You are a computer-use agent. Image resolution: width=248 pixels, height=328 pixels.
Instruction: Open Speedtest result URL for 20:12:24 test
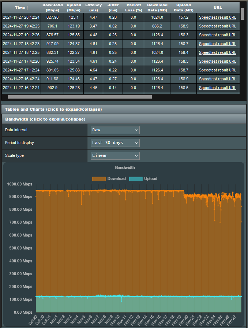(217, 17)
